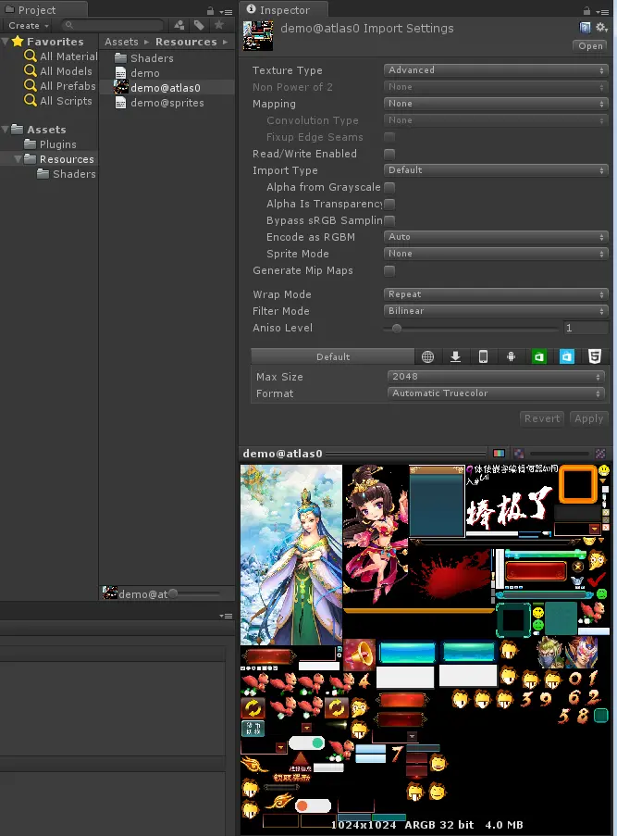Select the Project panel tab
The image size is (617, 836).
tap(37, 9)
